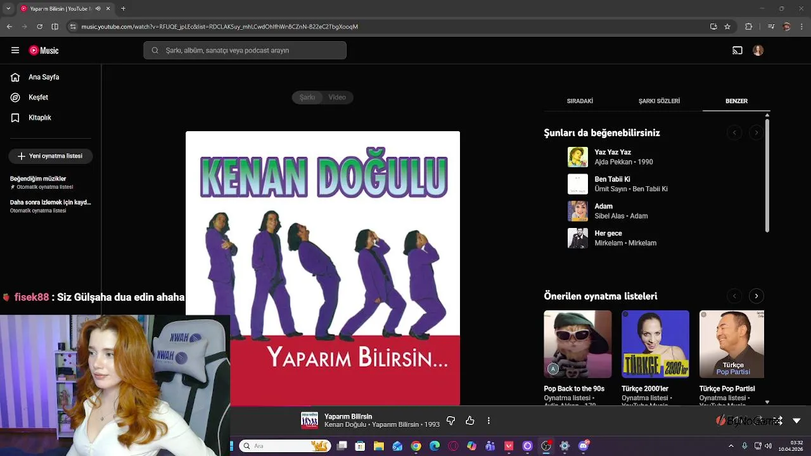This screenshot has width=811, height=456.
Task: Click the YouTube Music logo
Action: coord(44,51)
